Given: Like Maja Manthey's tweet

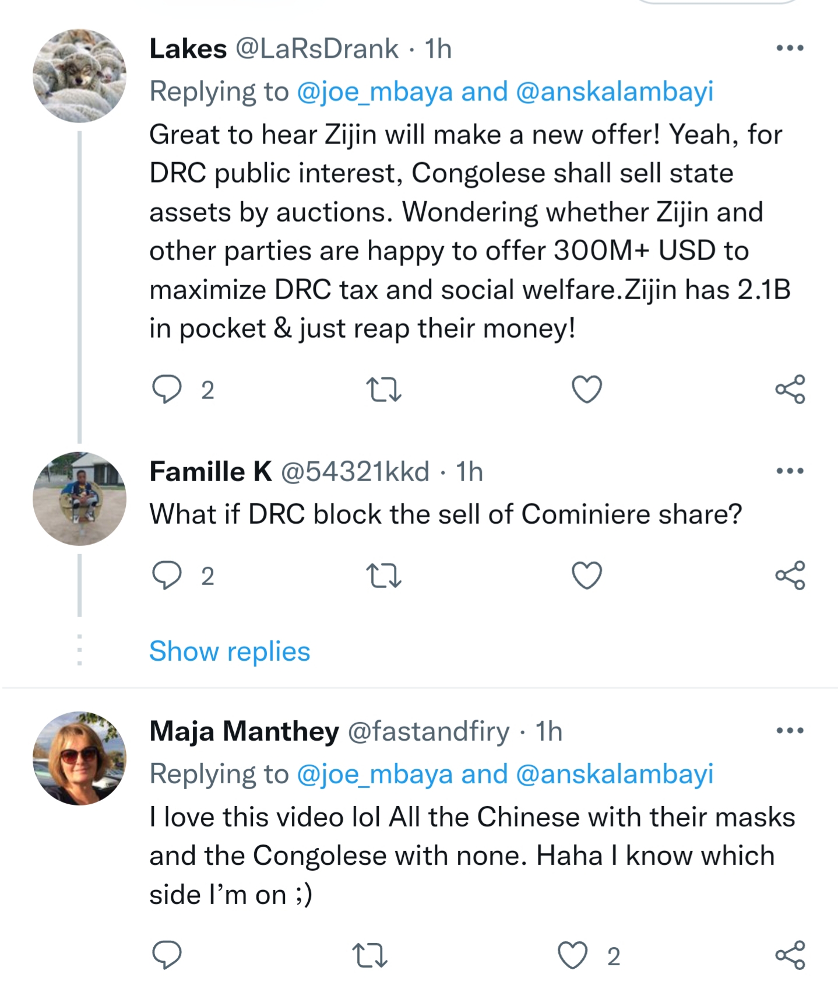Looking at the screenshot, I should coord(572,955).
